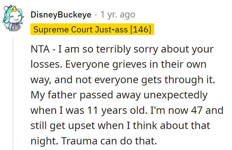Click the dot separator beside the username
Screen dimensions: 232x150
[96, 15]
